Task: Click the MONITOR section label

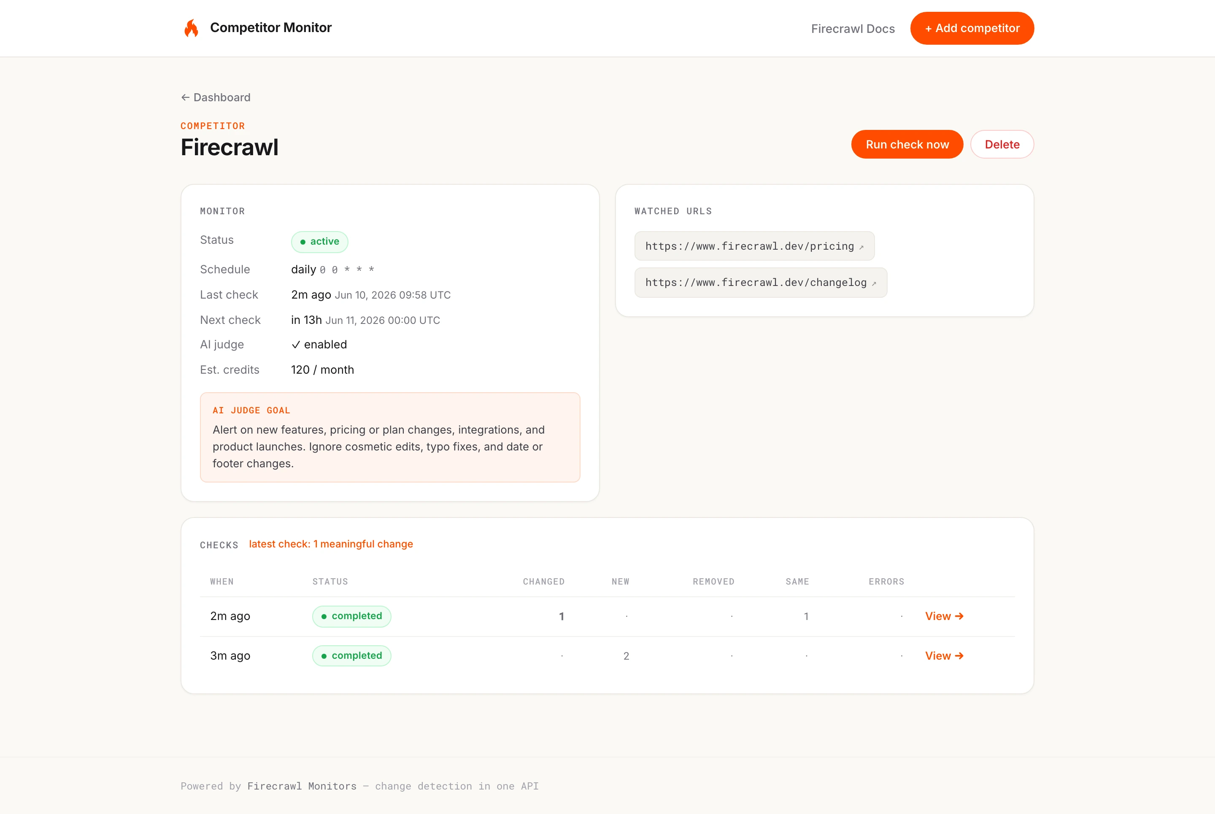Action: [222, 211]
